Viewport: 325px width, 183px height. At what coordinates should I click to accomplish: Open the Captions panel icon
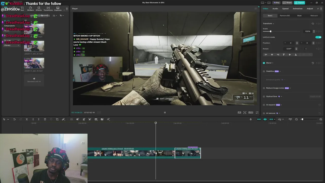(58, 9)
